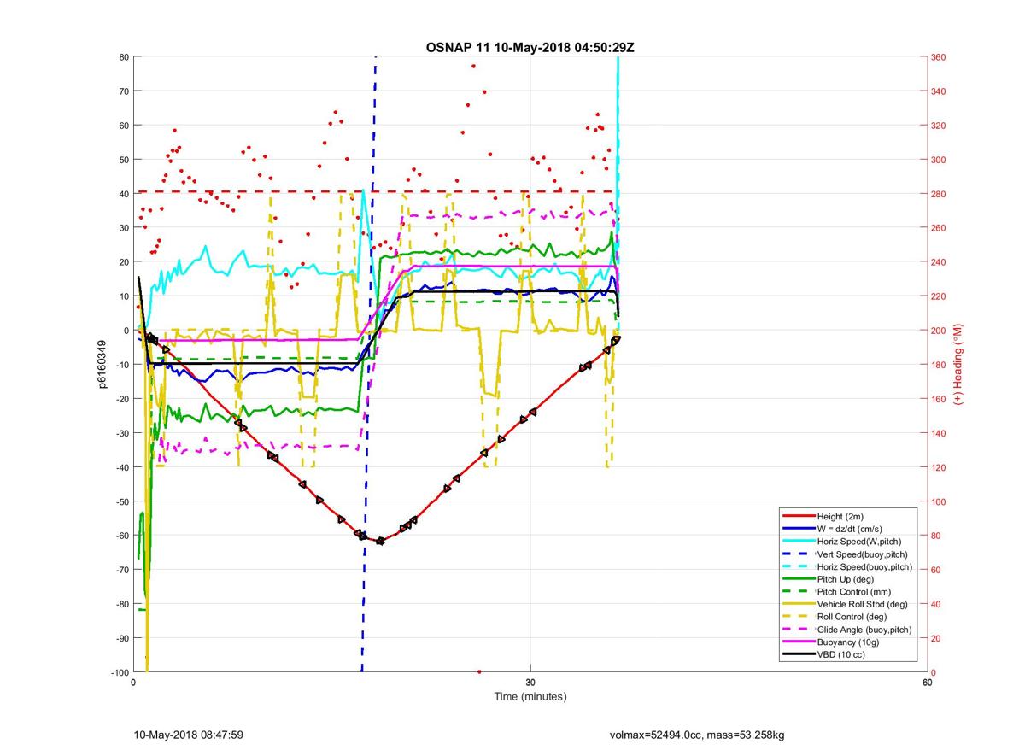The width and height of the screenshot is (1025, 756).
Task: Click the 'Horiz Speed(W,pitch)' legend label
Action: tap(859, 542)
